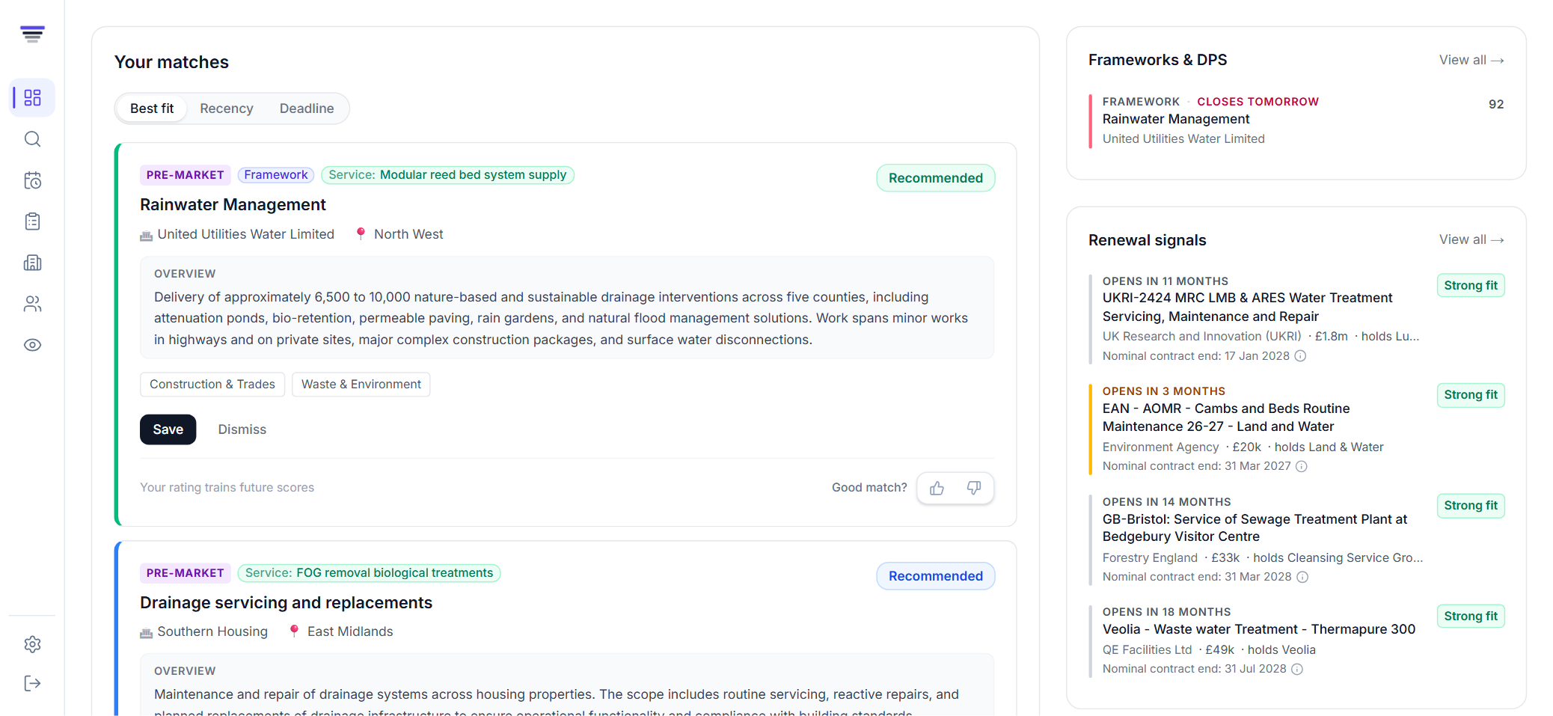Viewport: 1553px width, 716px height.
Task: Open the Rainwater Management match title
Action: click(233, 204)
